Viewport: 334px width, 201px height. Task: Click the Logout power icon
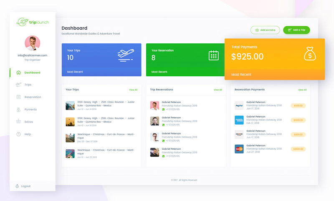tap(17, 186)
